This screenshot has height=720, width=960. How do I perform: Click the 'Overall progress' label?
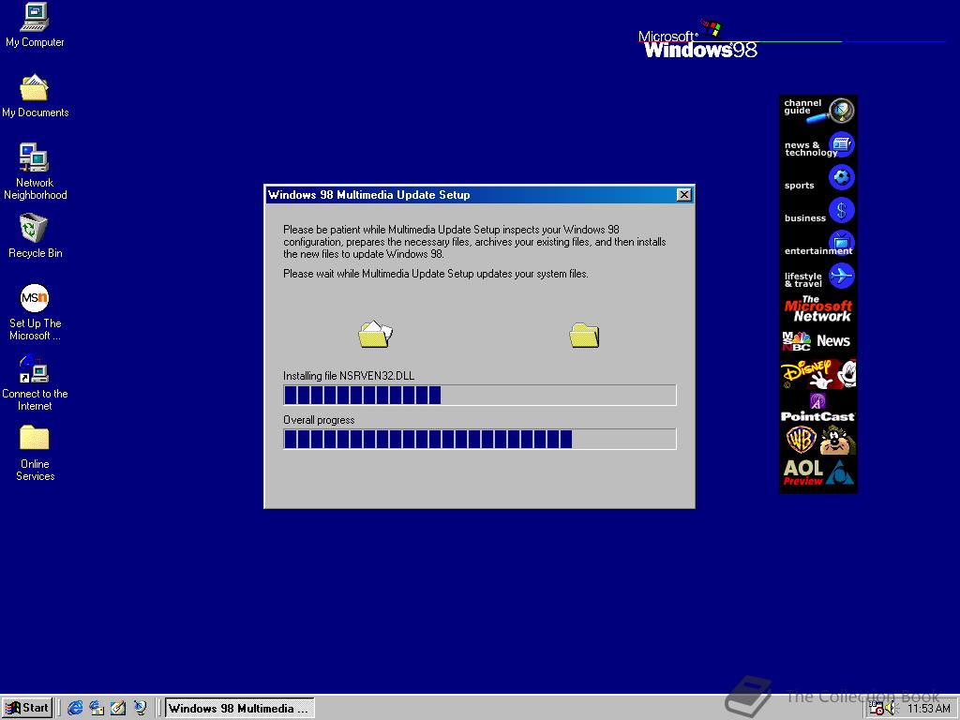click(x=319, y=420)
